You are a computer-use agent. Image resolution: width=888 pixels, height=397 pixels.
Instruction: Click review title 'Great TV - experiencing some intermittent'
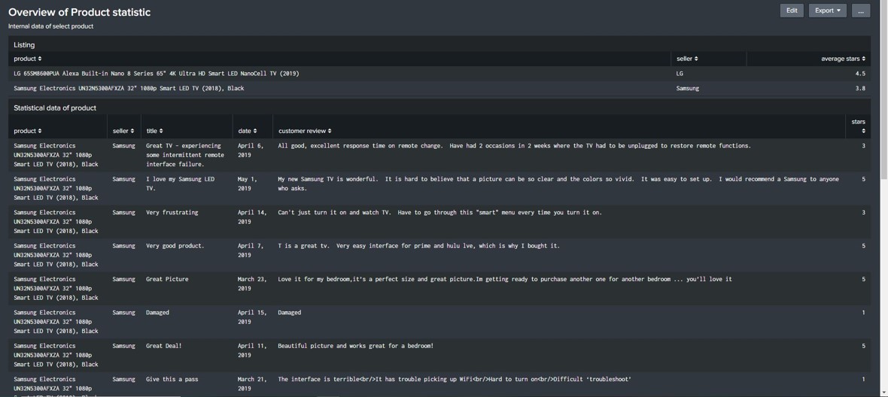[185, 154]
